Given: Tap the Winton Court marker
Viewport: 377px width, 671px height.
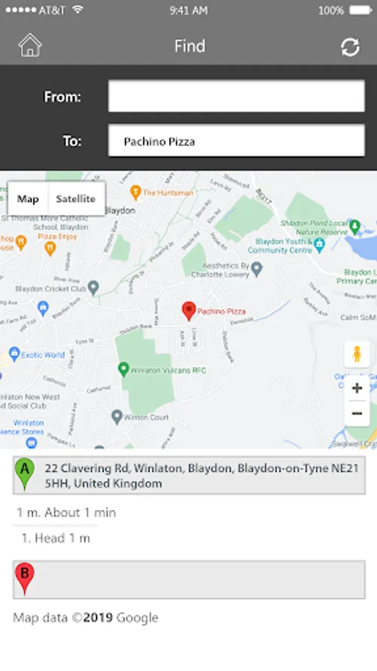Looking at the screenshot, I should pos(117,416).
